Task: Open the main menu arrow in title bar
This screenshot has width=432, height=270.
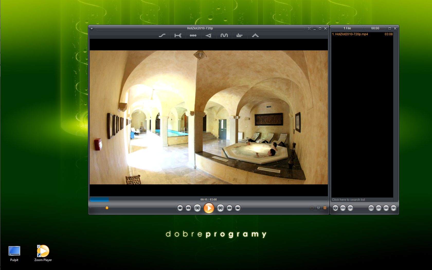Action: 92,29
